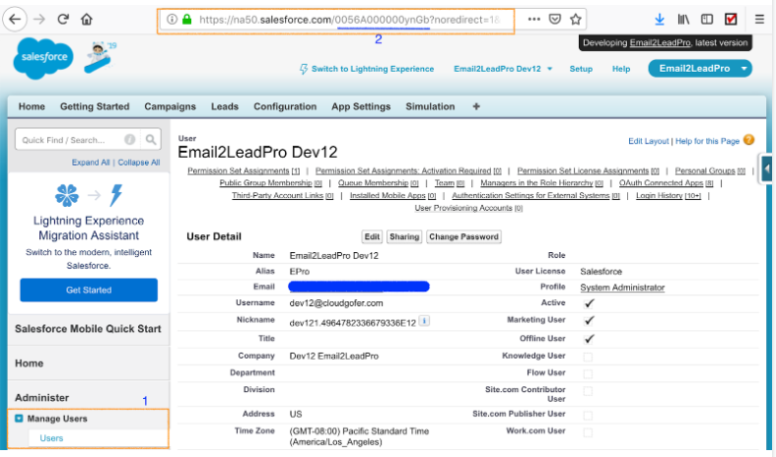Click the Sharing button
Viewport: 776px width, 457px height.
coord(404,237)
